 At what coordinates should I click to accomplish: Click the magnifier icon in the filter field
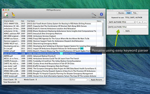(x=70, y=80)
